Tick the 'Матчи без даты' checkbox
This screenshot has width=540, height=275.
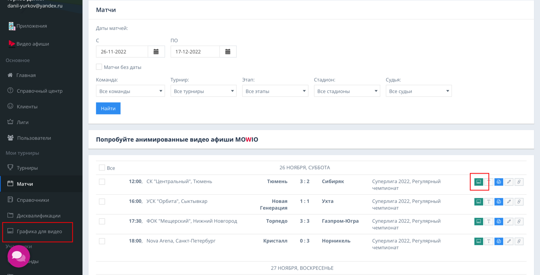pos(99,67)
